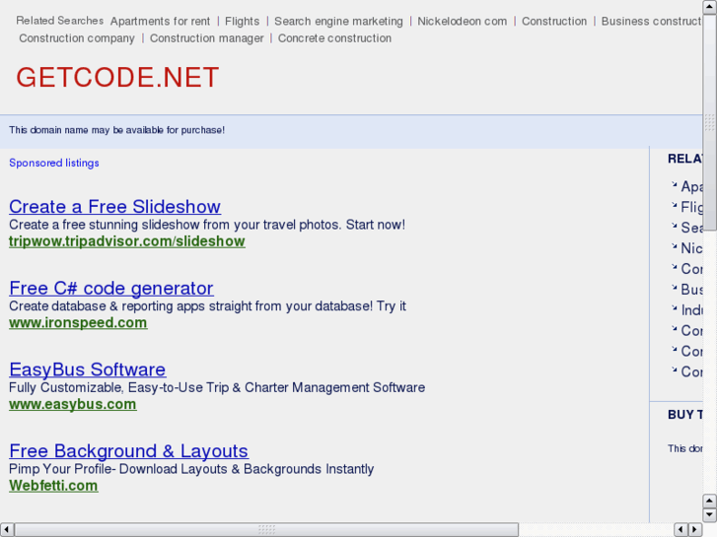
Task: Click slideshow description about travel photos
Action: click(207, 225)
